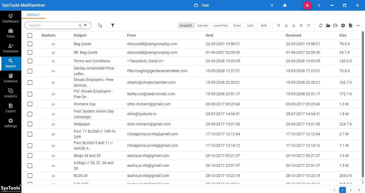Open the Calls tab

(x=250, y=25)
